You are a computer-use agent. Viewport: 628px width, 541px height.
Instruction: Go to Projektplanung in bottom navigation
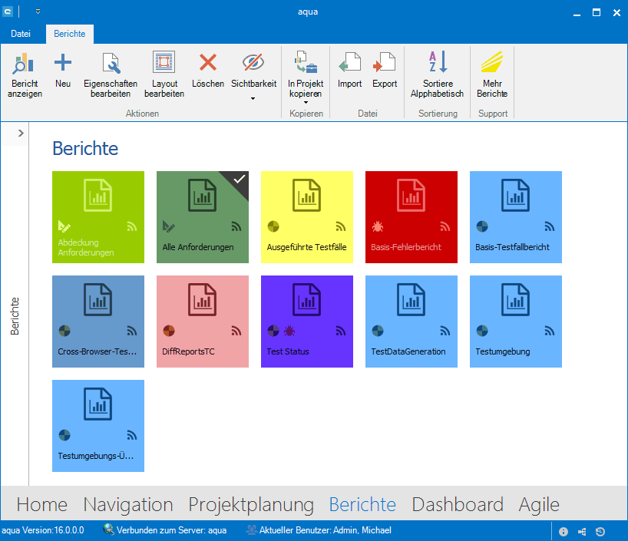click(251, 504)
